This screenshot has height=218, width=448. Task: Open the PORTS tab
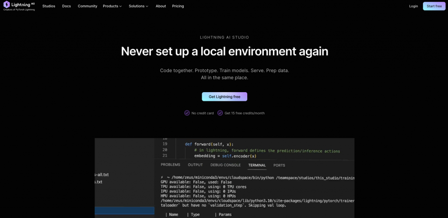coord(279,165)
